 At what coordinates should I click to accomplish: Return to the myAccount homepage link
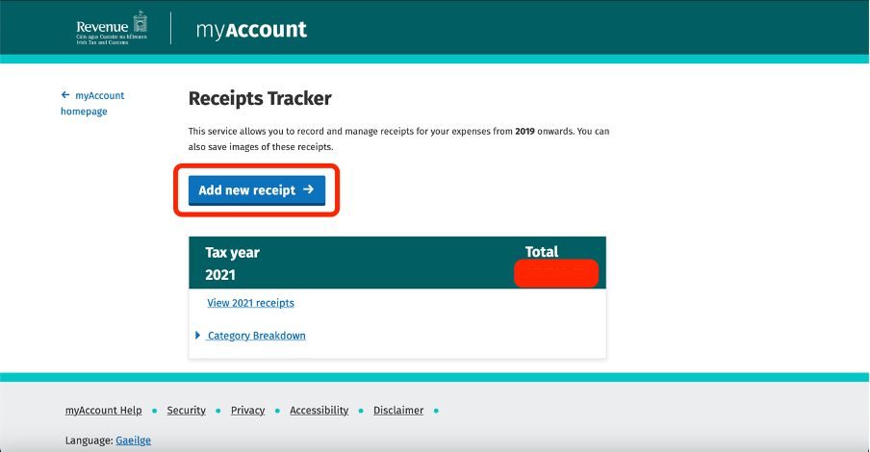pos(92,103)
